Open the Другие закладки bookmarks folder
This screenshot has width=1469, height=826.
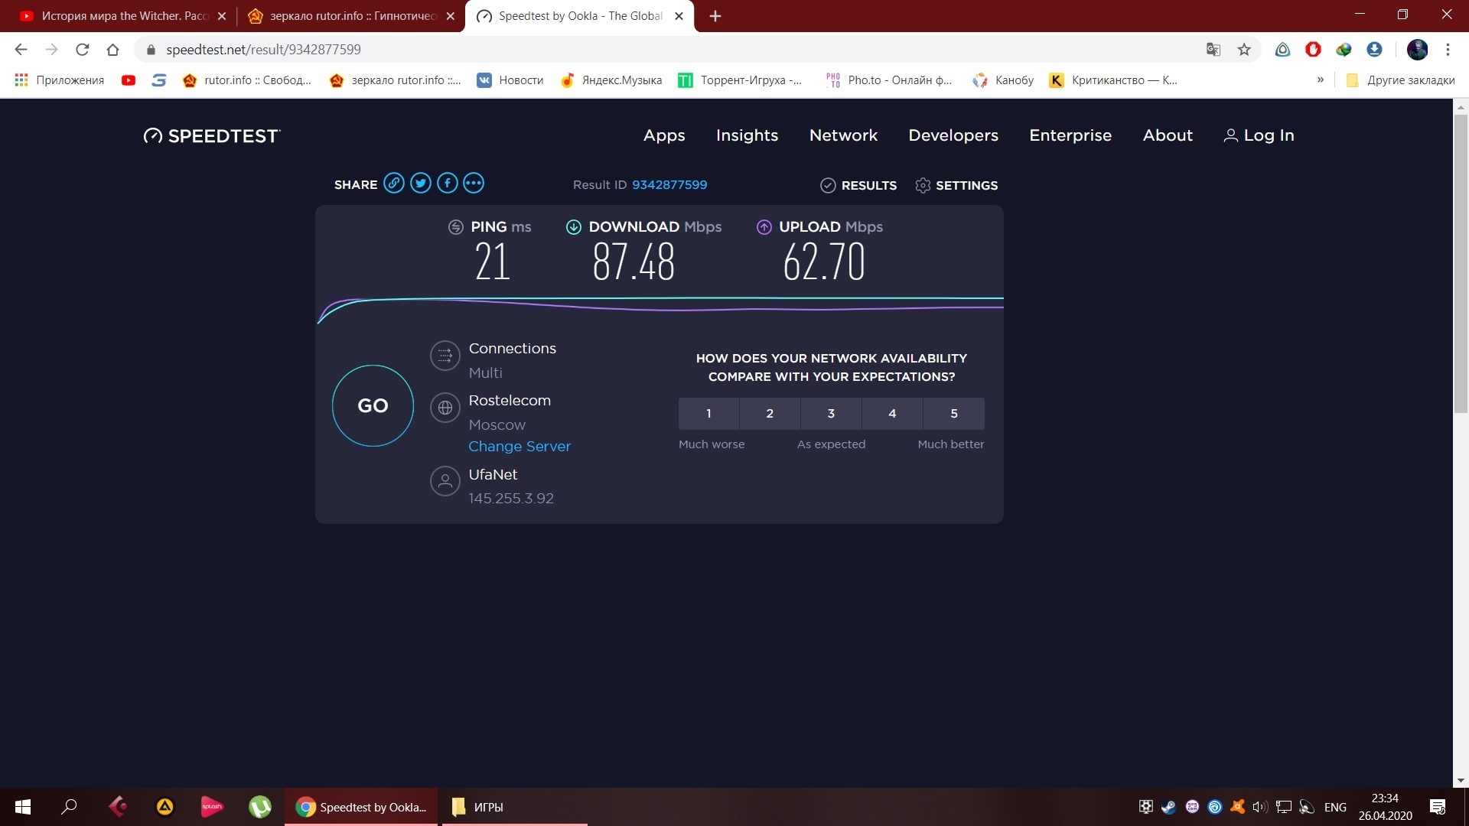1400,80
